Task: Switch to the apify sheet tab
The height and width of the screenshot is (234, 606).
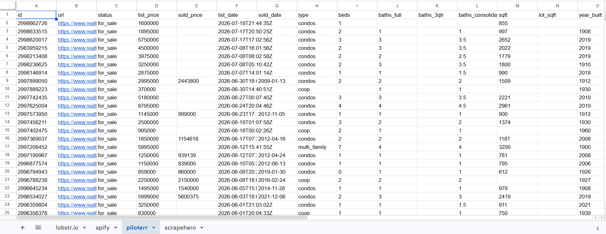Action: pyautogui.click(x=102, y=228)
